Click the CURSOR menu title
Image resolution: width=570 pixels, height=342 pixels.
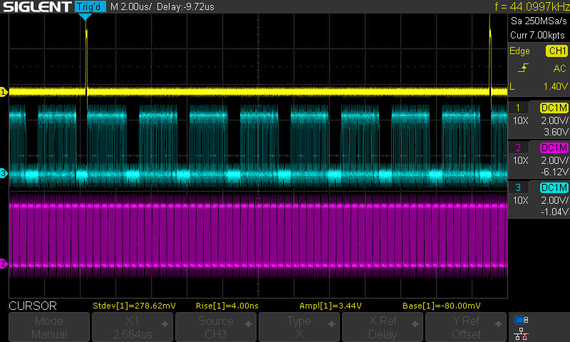[x=33, y=306]
